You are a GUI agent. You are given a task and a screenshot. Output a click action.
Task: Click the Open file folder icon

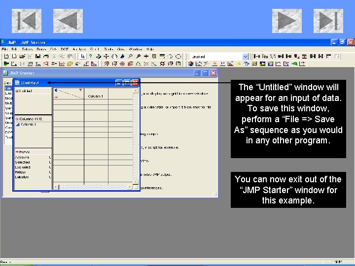coord(22,57)
